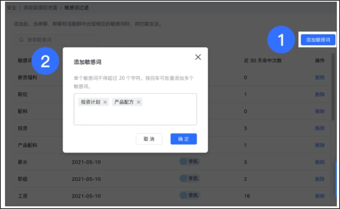Select the 工资 row label
Screen dimensions: 340x209
[23, 196]
